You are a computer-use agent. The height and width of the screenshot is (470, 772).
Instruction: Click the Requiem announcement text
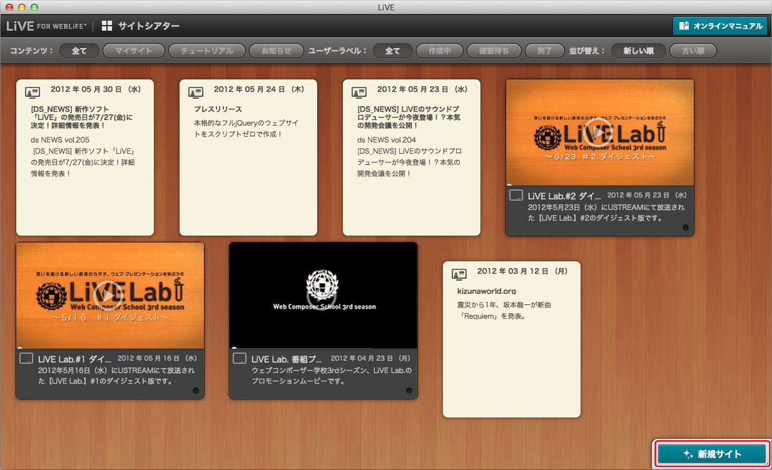[x=504, y=311]
